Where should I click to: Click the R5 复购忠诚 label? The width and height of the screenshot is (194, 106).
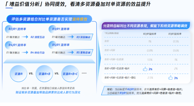[83, 53]
